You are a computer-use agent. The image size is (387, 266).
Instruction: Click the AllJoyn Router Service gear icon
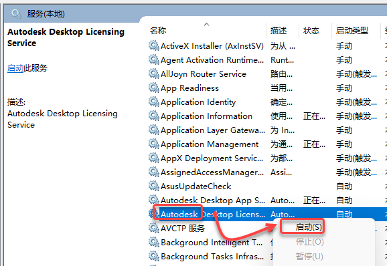pos(154,74)
